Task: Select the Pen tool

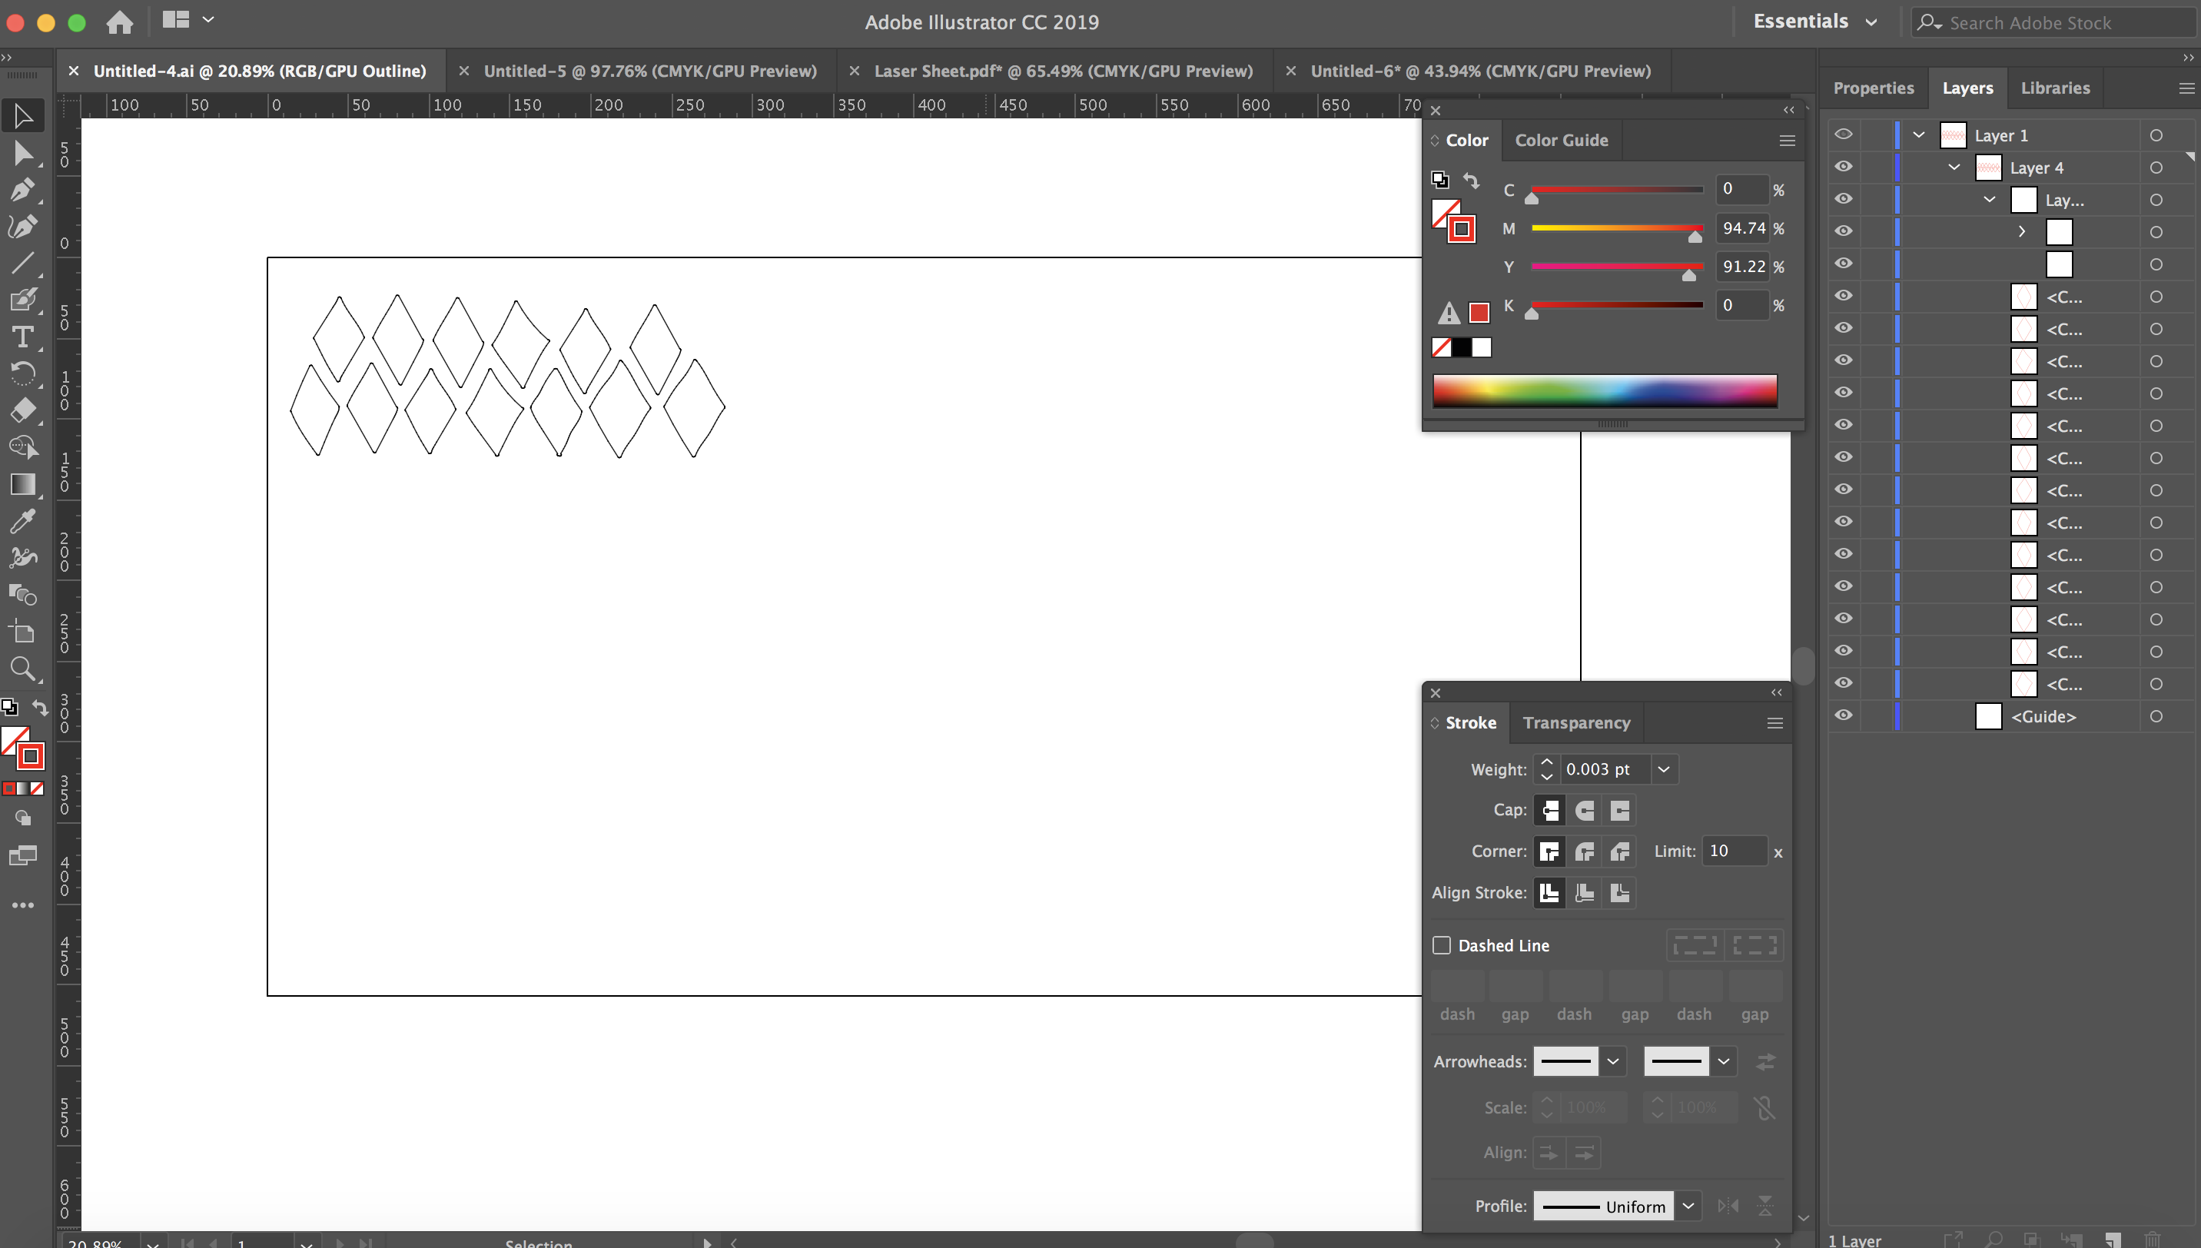Action: 23,189
